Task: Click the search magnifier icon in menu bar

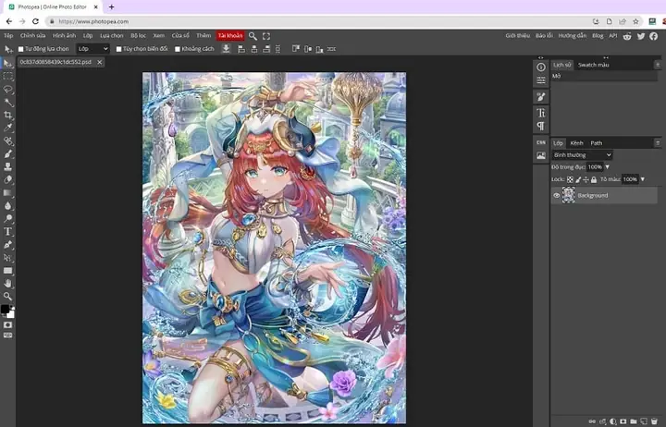Action: pyautogui.click(x=253, y=36)
